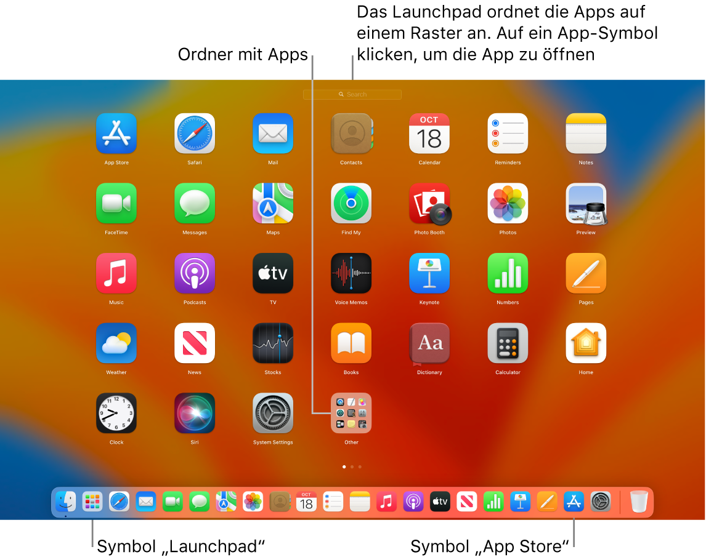
Task: Open the App Store from the Dock
Action: pos(573,502)
